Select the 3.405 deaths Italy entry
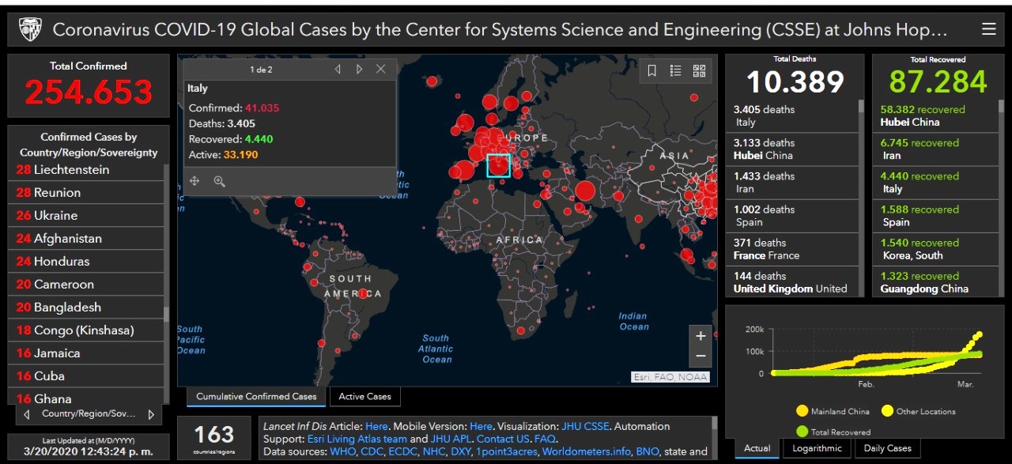 point(792,116)
